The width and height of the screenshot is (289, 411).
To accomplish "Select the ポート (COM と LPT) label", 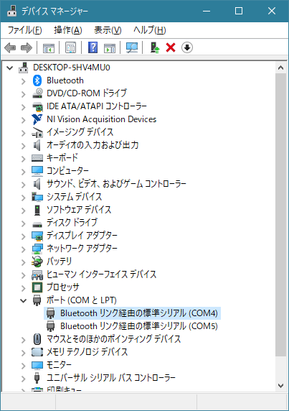I will (x=81, y=300).
